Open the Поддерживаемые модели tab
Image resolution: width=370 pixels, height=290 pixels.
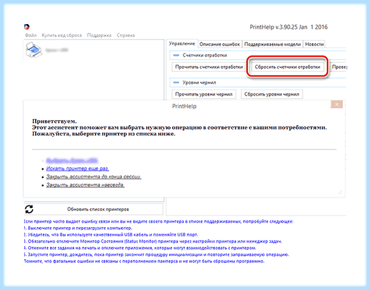273,44
